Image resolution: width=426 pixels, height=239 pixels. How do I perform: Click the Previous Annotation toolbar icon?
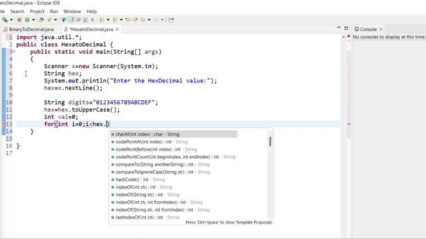(115, 20)
